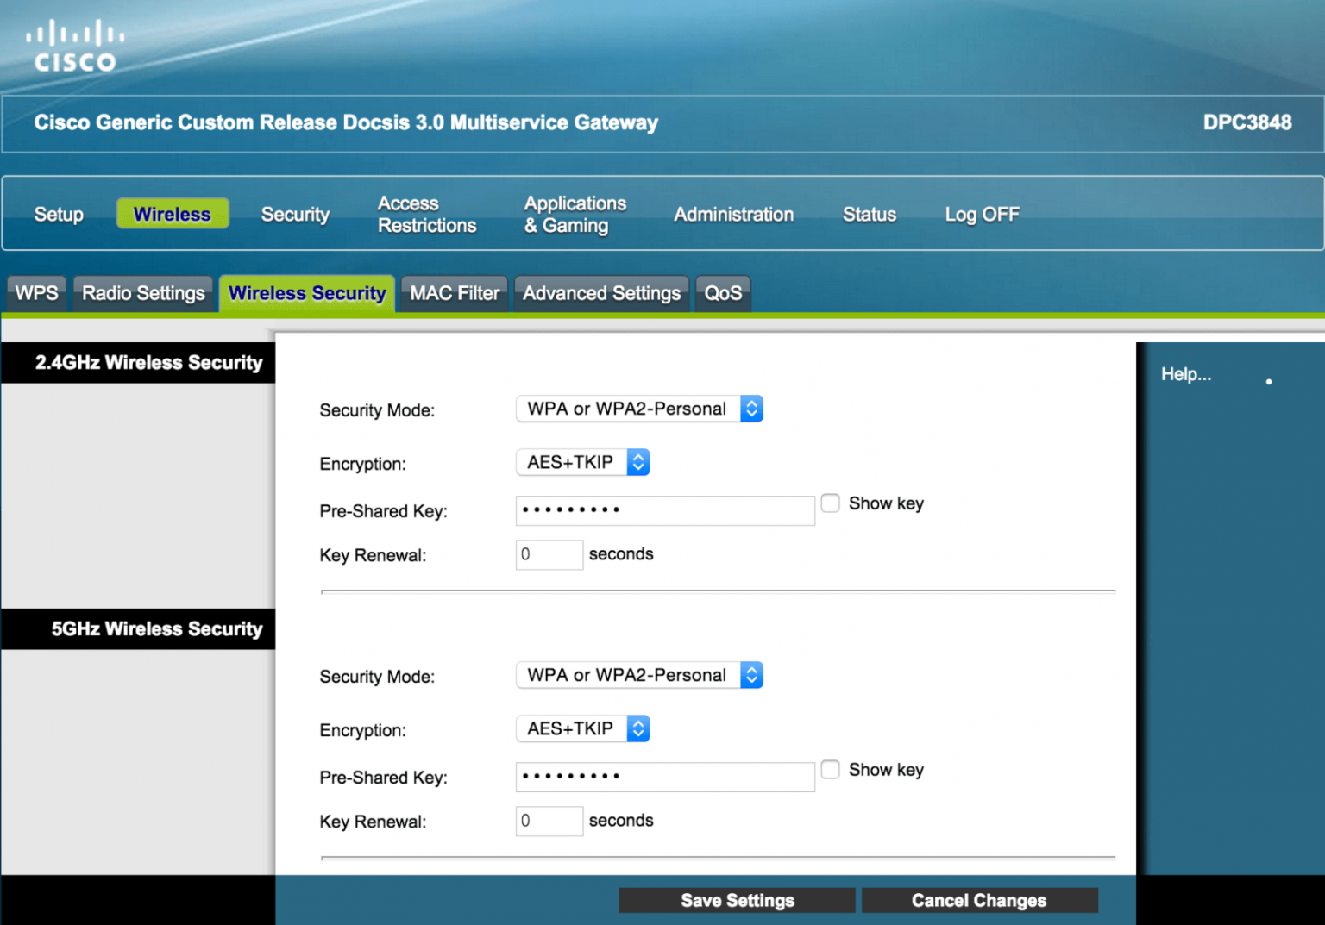Open the 5GHz Encryption dropdown
This screenshot has width=1325, height=925.
tap(582, 728)
